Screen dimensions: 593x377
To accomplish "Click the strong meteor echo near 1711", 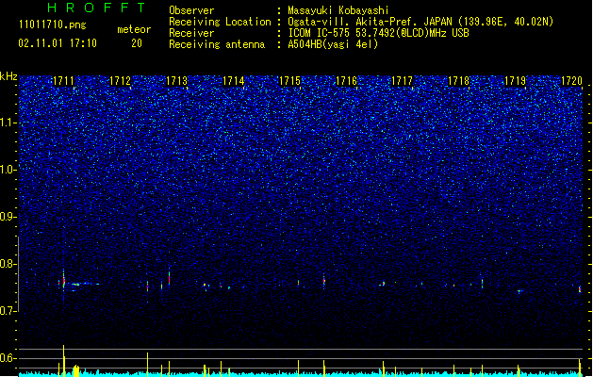I will (x=64, y=282).
